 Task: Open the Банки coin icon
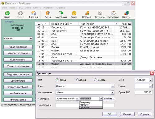pyautogui.click(x=74, y=13)
